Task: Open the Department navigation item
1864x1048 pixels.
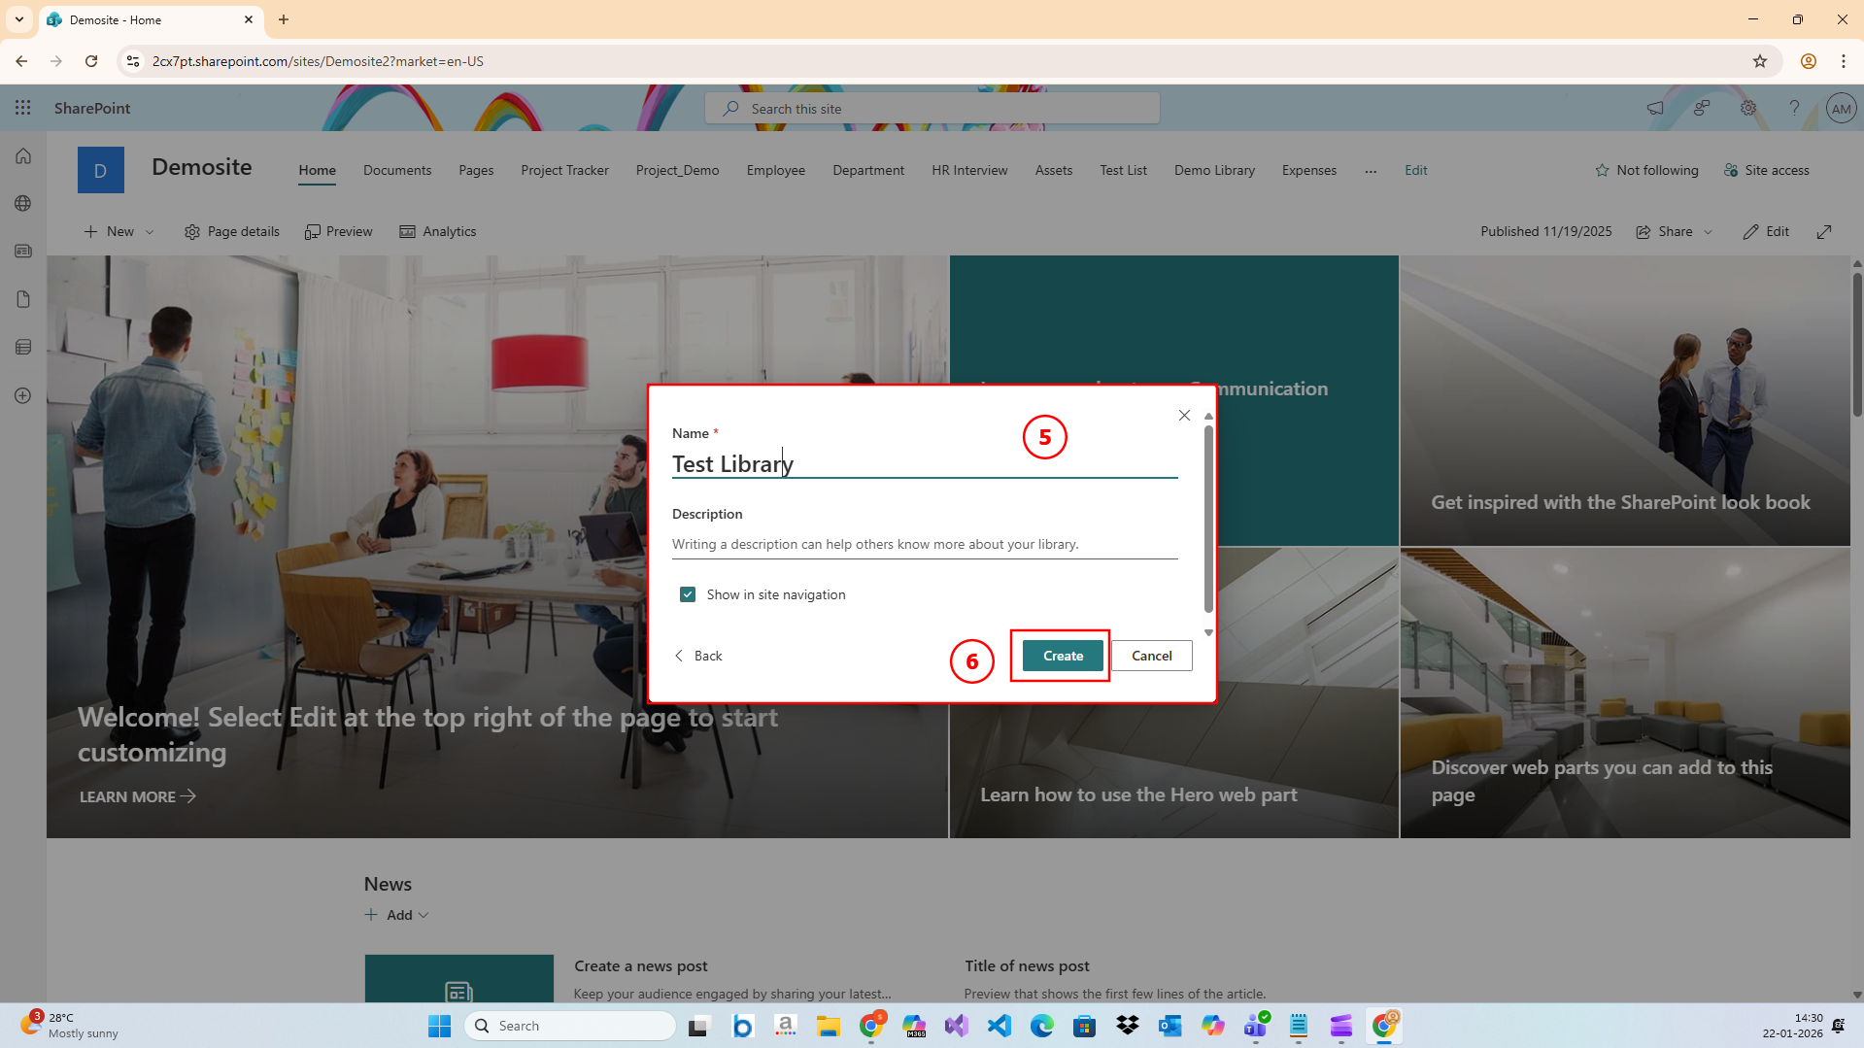Action: pyautogui.click(x=867, y=170)
